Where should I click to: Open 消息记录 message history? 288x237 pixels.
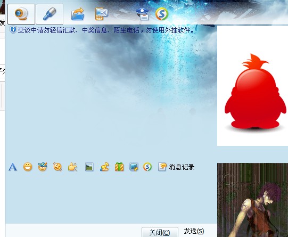182,167
